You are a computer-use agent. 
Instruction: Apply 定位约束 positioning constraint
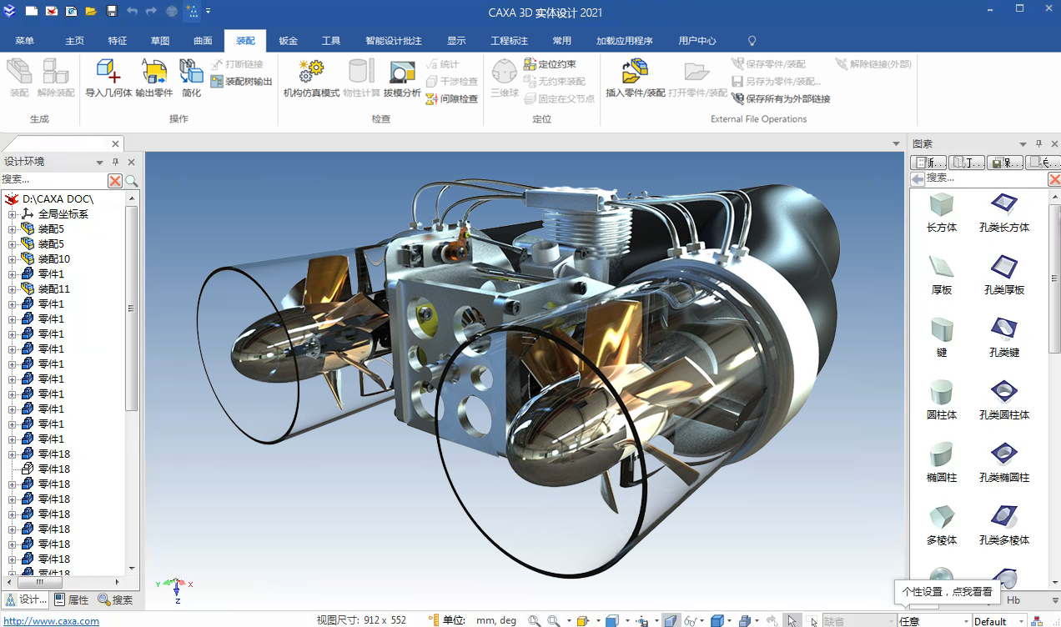point(550,64)
